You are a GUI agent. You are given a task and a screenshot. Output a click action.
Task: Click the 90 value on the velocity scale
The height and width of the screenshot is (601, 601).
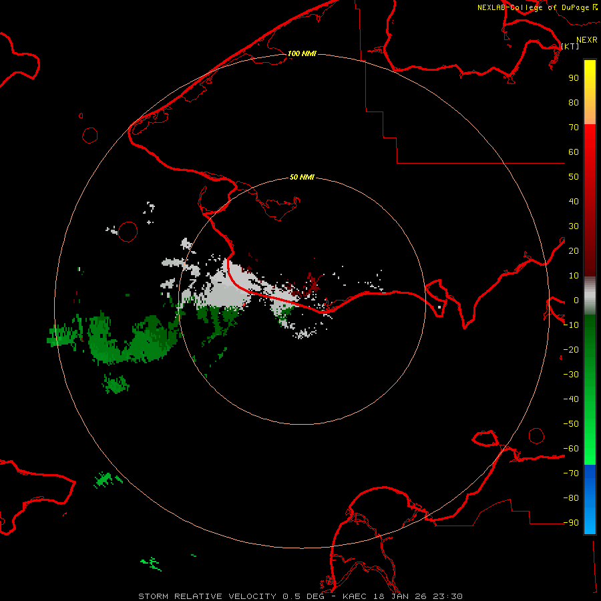click(x=574, y=78)
